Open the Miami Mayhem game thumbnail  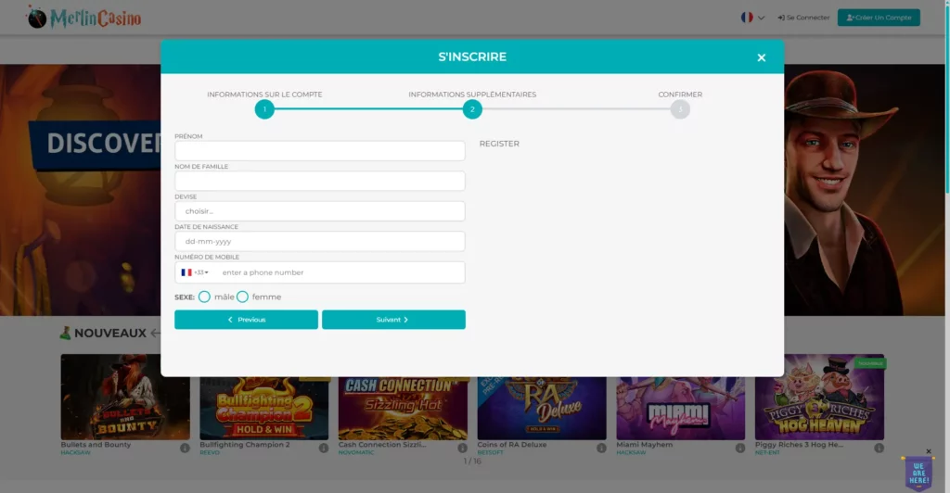pyautogui.click(x=680, y=409)
